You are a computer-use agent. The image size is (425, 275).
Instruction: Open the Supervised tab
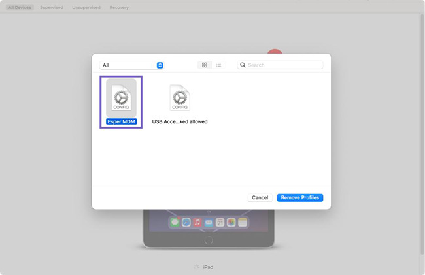coord(52,8)
